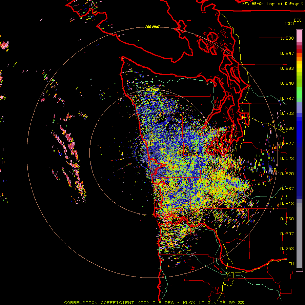Click the 0.893 scale value
This screenshot has width=305, height=305.
tap(287, 68)
